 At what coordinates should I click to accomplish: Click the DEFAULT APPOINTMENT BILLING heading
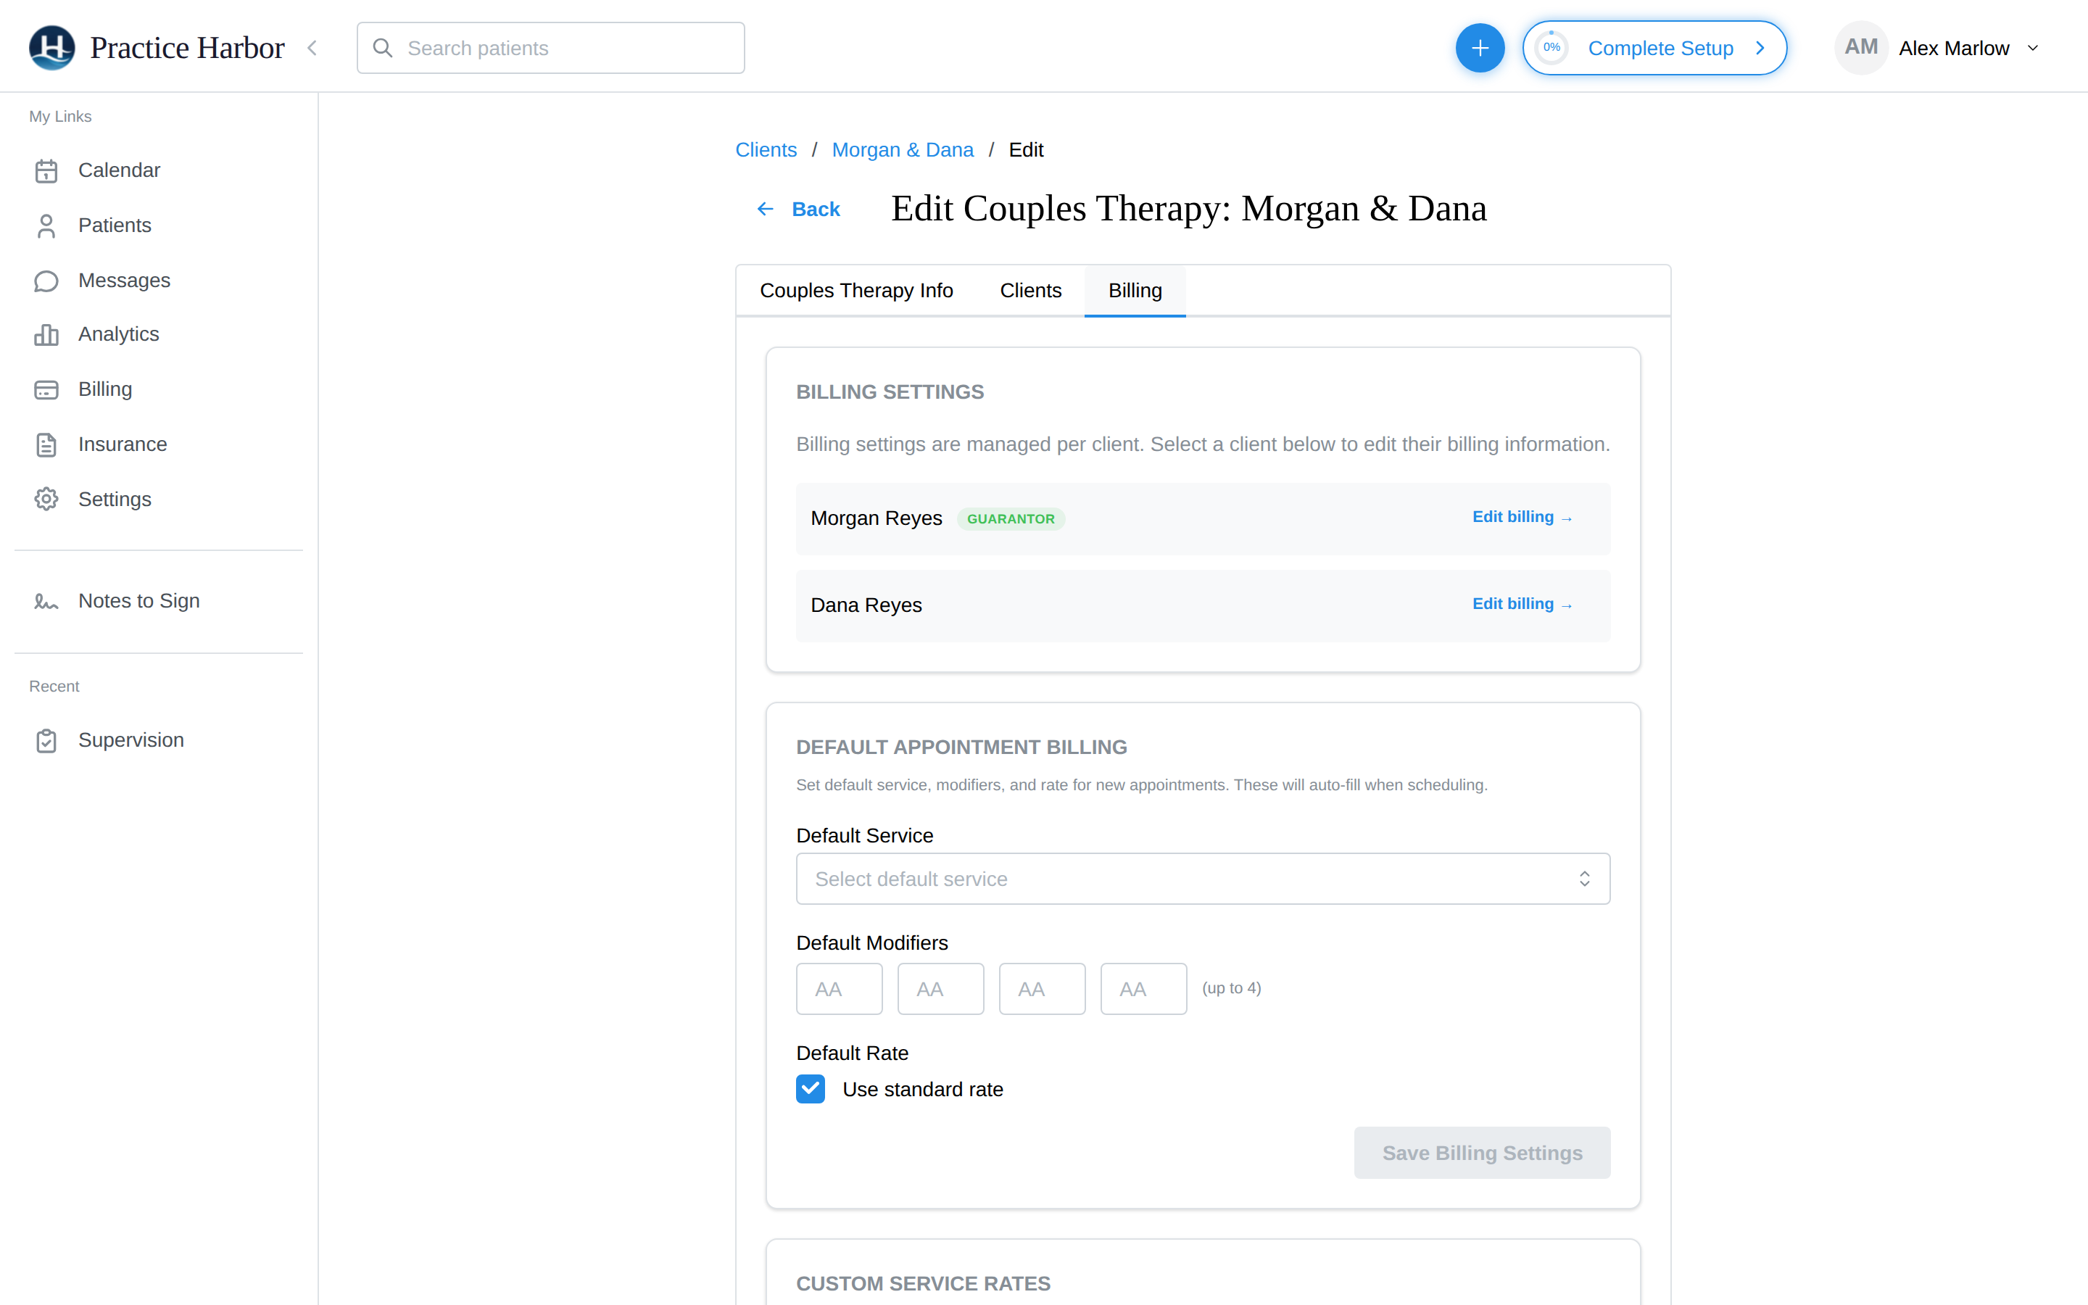[x=961, y=747]
